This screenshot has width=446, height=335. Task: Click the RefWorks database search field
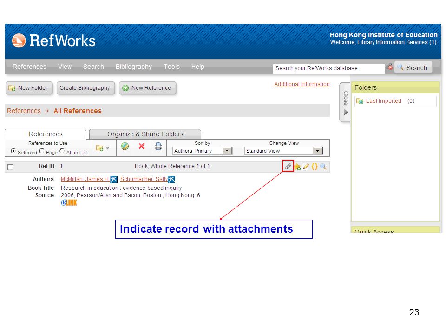329,69
